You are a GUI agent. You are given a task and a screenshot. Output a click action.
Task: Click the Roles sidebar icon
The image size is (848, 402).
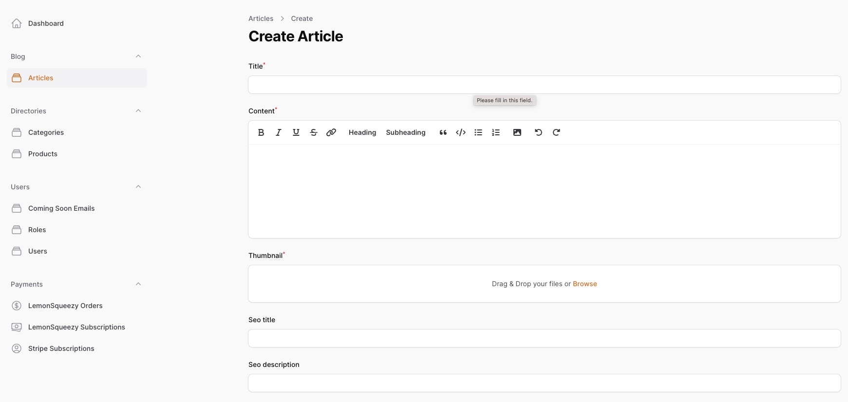[x=17, y=230]
